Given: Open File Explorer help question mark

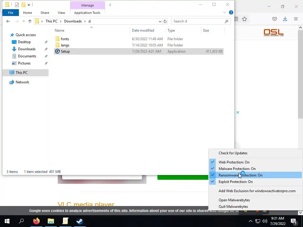Looking at the screenshot, I should [231, 12].
